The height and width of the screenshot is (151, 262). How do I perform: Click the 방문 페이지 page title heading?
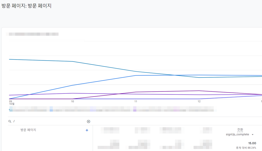[26, 6]
